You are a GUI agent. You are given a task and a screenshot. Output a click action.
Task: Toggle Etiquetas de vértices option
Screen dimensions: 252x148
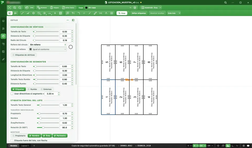coord(24,55)
